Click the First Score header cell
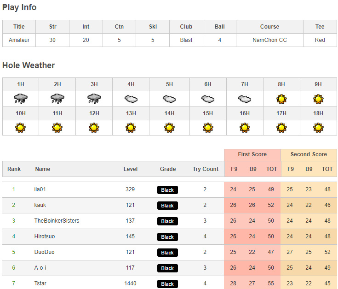Viewport: 338px width, 289px height. 252,154
